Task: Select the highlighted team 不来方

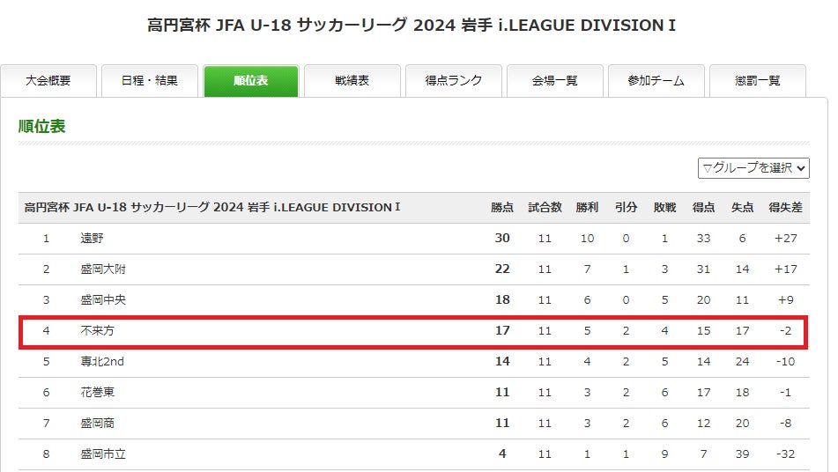Action: pyautogui.click(x=97, y=332)
